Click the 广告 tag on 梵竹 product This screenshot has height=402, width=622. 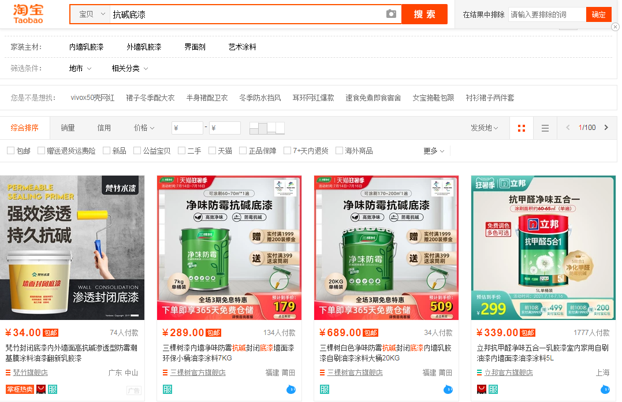(134, 390)
